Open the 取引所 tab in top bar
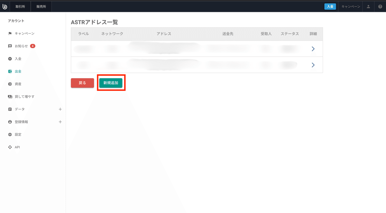 pyautogui.click(x=20, y=6)
